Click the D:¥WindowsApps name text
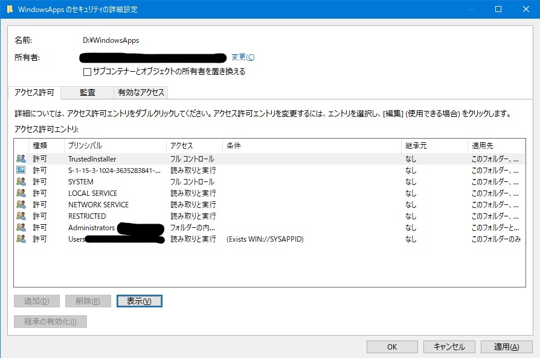Image resolution: width=540 pixels, height=358 pixels. (111, 40)
